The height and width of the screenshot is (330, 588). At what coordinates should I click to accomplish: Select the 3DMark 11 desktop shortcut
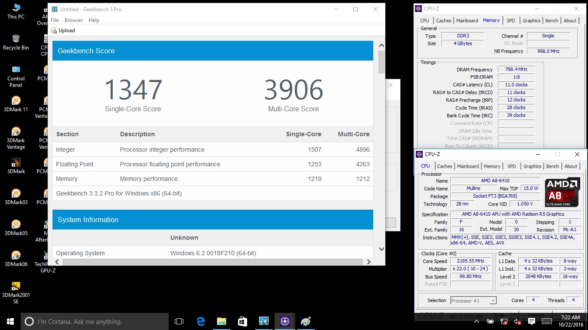pyautogui.click(x=16, y=104)
